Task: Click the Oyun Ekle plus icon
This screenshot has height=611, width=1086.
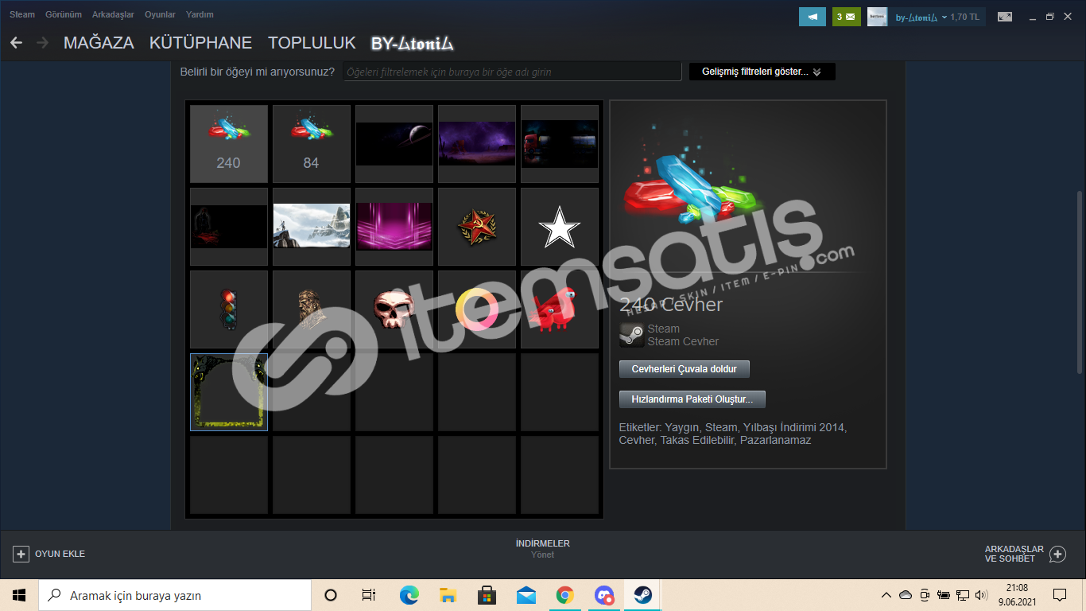Action: coord(21,554)
